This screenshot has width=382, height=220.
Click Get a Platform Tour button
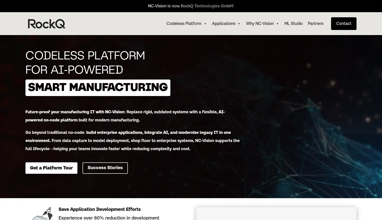[x=51, y=168]
